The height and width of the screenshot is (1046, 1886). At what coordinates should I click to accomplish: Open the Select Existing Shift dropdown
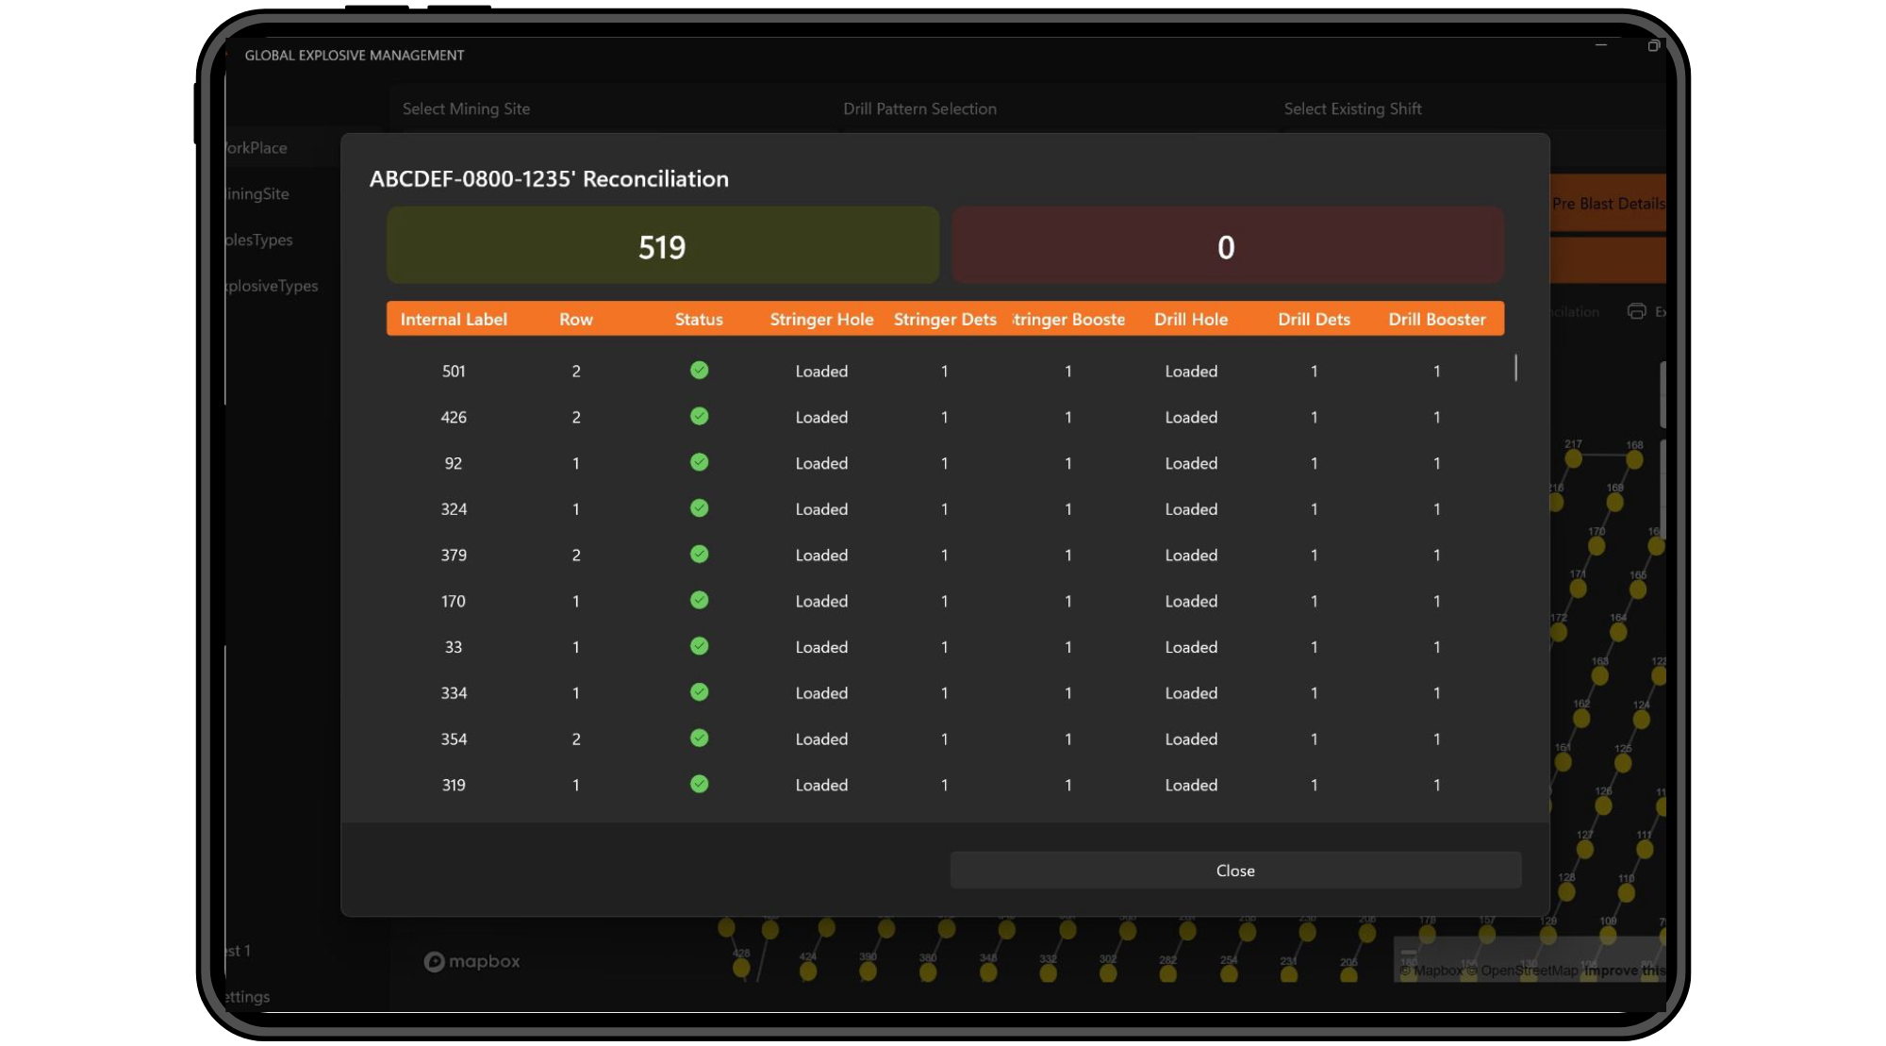tap(1353, 108)
